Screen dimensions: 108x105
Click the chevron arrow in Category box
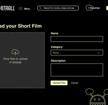(98, 53)
